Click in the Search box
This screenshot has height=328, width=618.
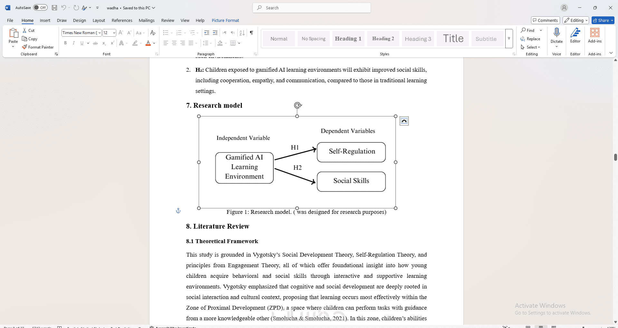(x=312, y=8)
